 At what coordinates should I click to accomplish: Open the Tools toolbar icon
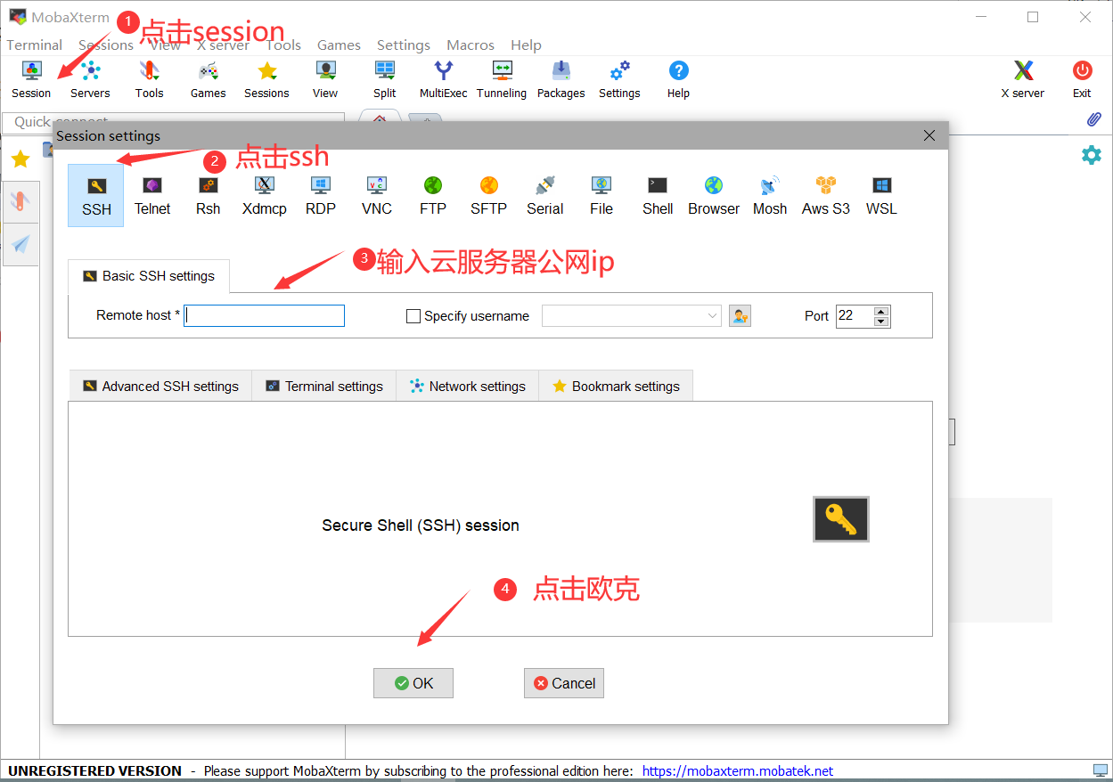149,79
